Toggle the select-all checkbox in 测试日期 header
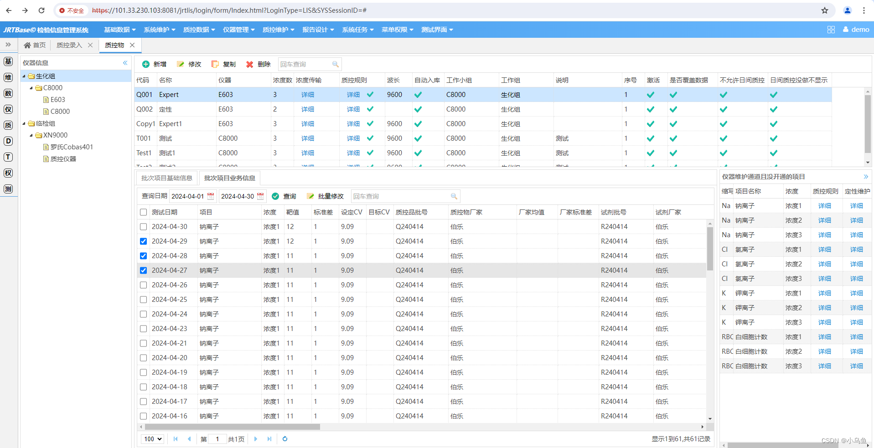The width and height of the screenshot is (874, 448). pyautogui.click(x=144, y=212)
